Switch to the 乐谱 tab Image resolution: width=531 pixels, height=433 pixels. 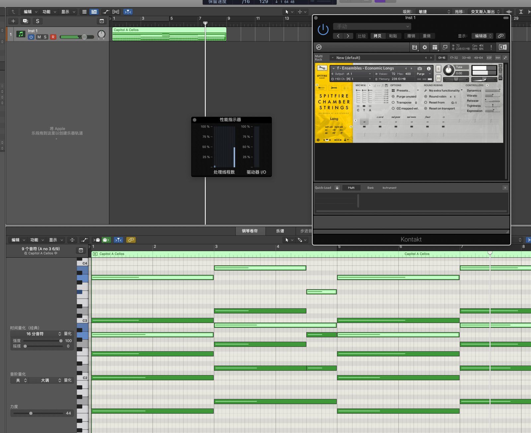pyautogui.click(x=280, y=231)
